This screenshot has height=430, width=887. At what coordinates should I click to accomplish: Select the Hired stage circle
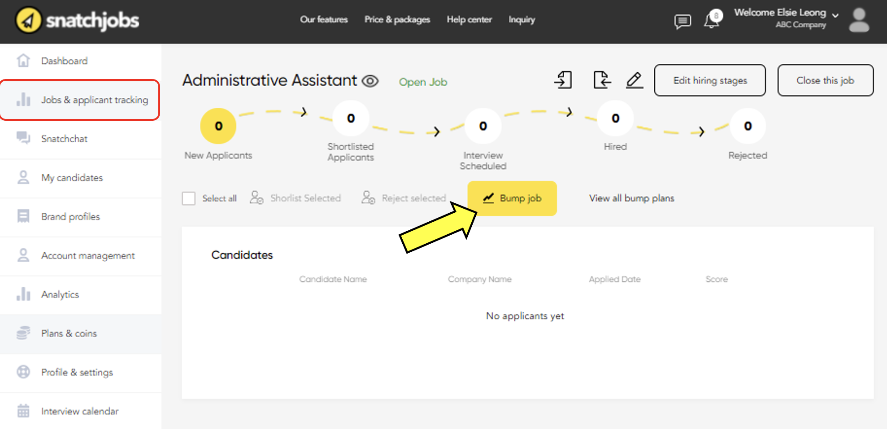point(615,118)
